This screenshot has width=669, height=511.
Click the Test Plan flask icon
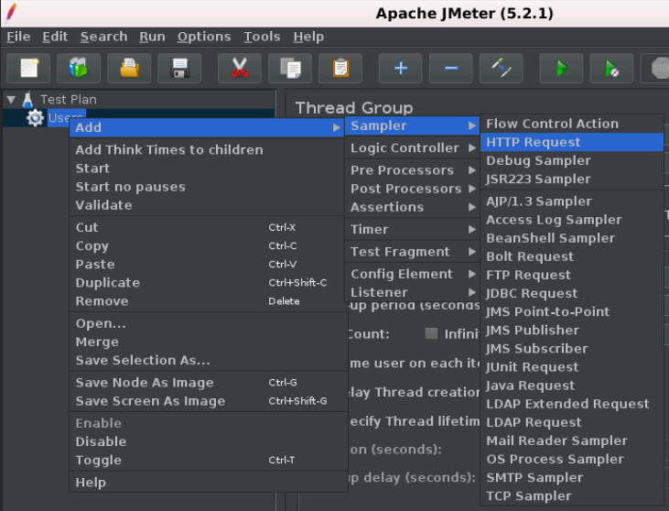click(27, 100)
